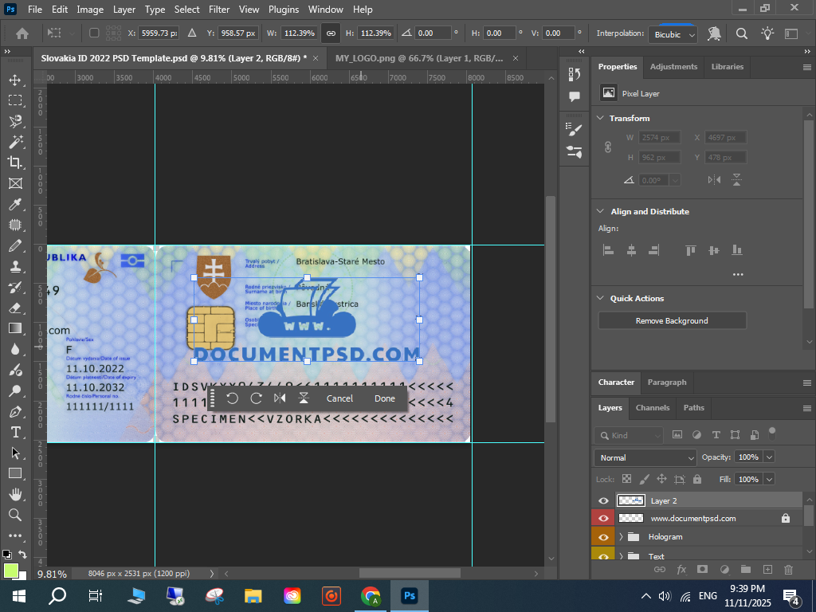Open the Normal blend mode dropdown
This screenshot has height=612, width=816.
click(645, 457)
